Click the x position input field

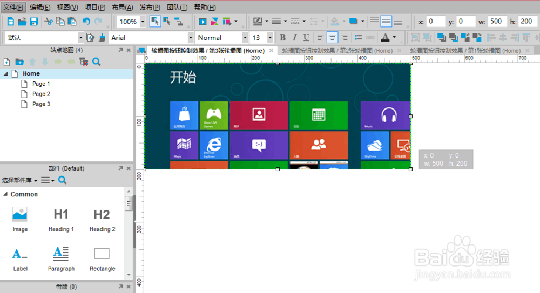(436, 22)
